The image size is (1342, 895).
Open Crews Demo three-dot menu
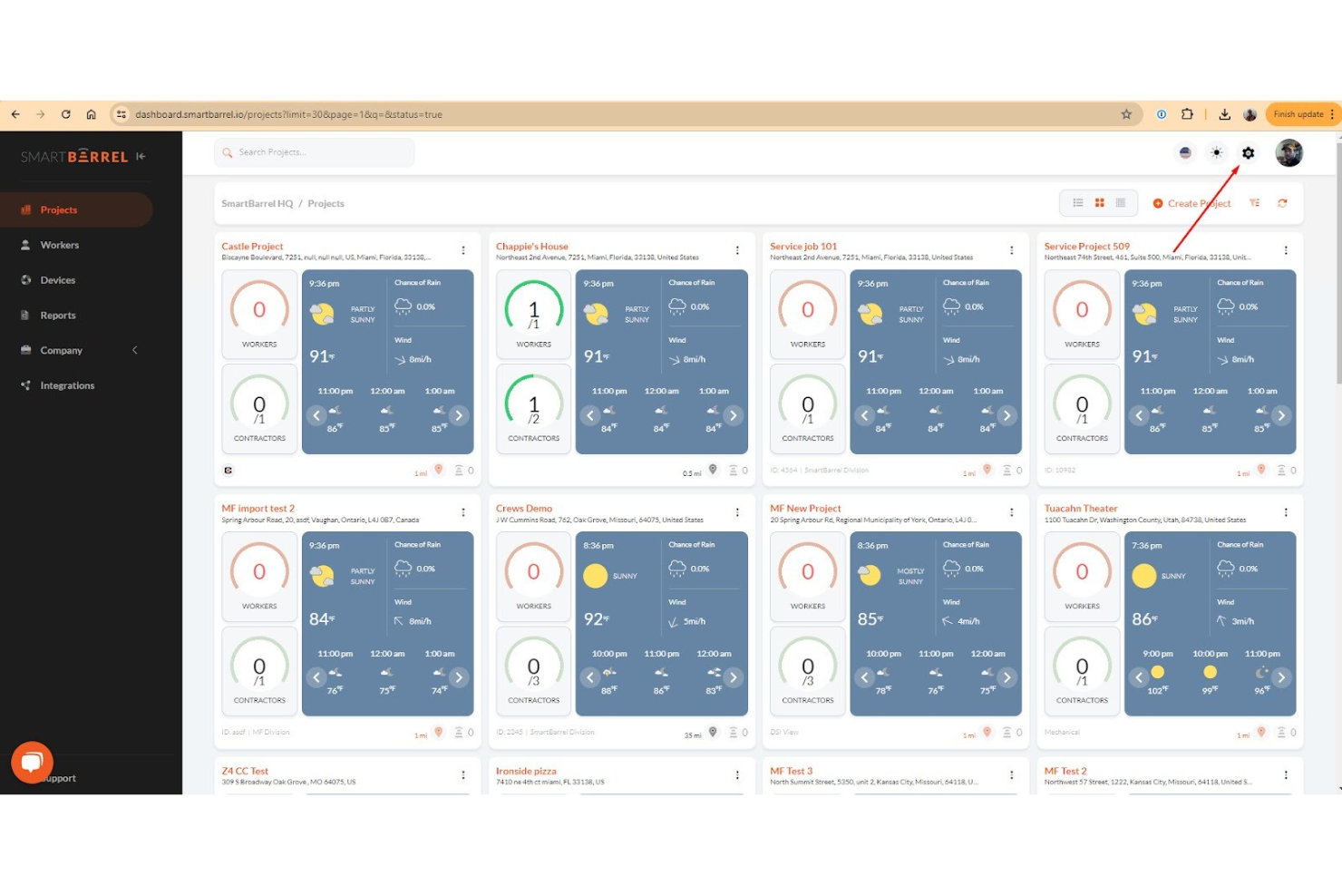737,512
